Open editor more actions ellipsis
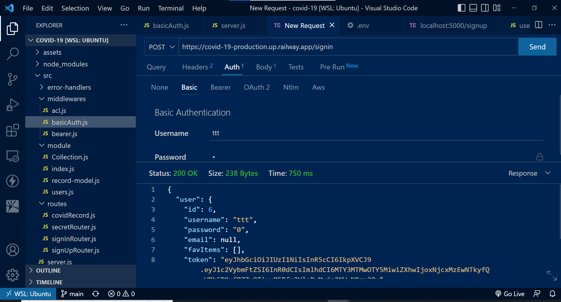Image resolution: width=561 pixels, height=302 pixels. point(552,25)
